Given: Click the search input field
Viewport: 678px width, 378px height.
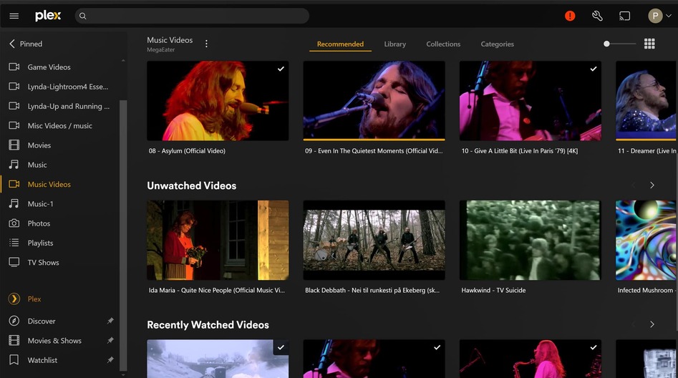Looking at the screenshot, I should [192, 16].
